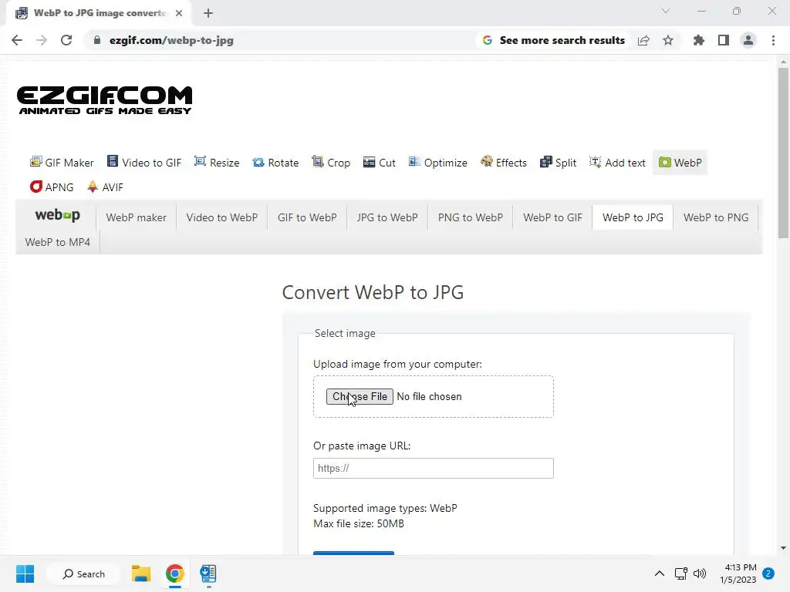This screenshot has width=790, height=592.
Task: Click the scrollbar down arrow
Action: coord(783,548)
